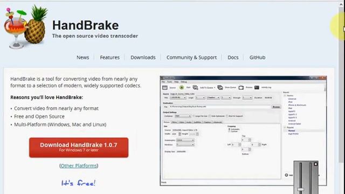Click the scrollbar up arrow
The image size is (345, 194).
[x=341, y=4]
